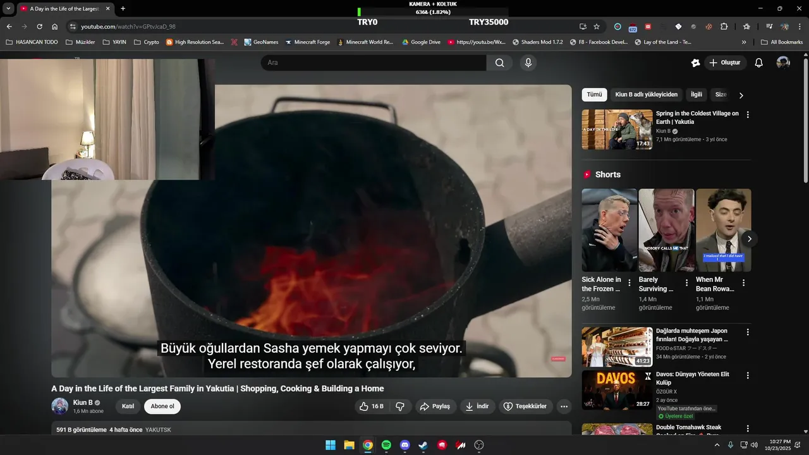Open Spotify from the taskbar
809x455 pixels.
[x=386, y=445]
